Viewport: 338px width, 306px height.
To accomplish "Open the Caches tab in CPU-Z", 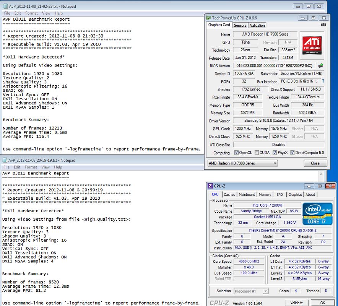I will click(229, 195).
